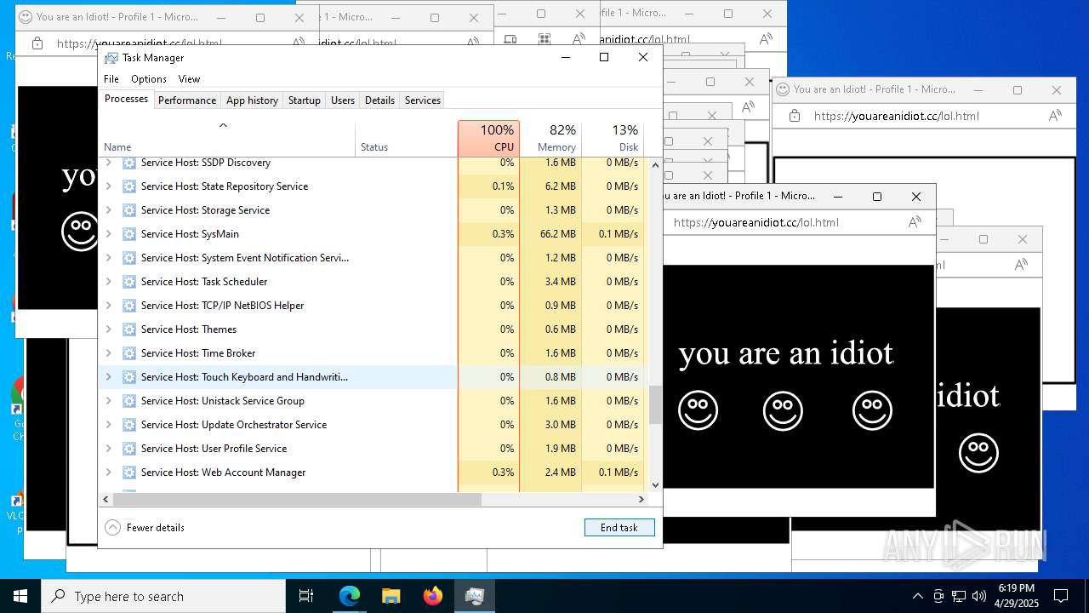Click gear icon of User Profile Service
Screen dimensions: 1089x613
tap(129, 448)
